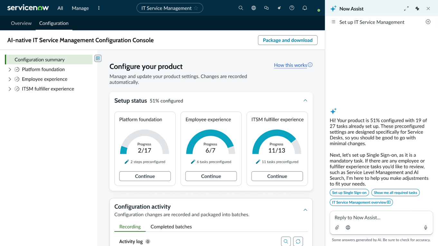
Task: Click the ITSM fulfiller 11/13 progress gauge
Action: tap(277, 142)
